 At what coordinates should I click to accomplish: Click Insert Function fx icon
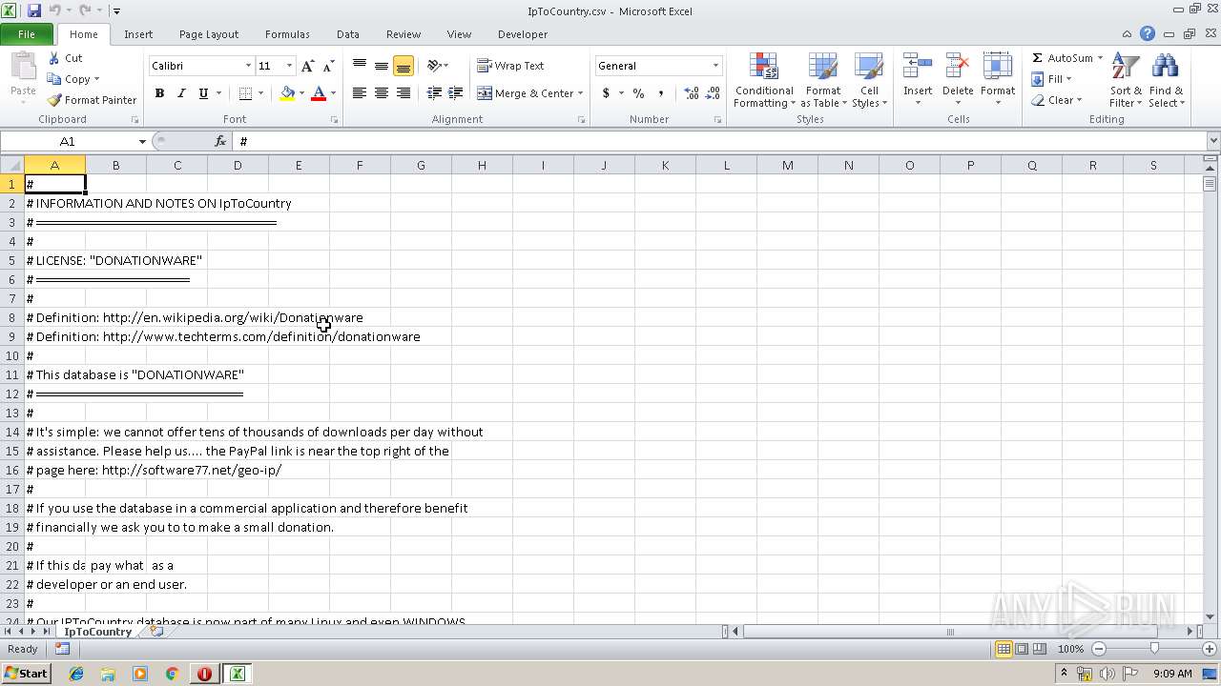220,141
